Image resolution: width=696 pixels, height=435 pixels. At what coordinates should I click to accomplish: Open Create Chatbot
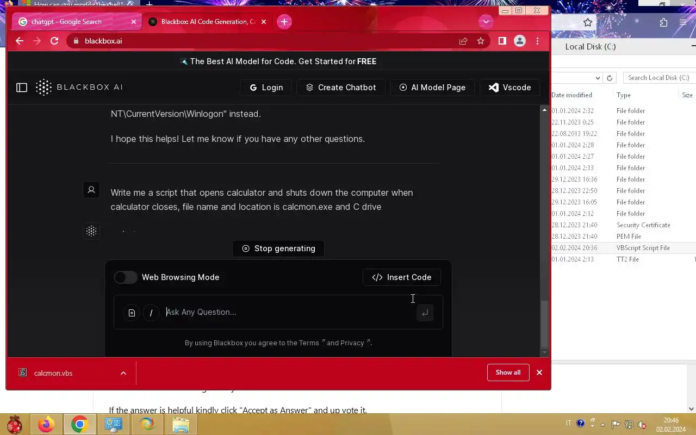tap(341, 88)
